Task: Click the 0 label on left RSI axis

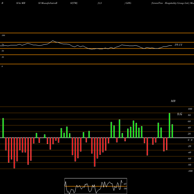Action: (2, 66)
